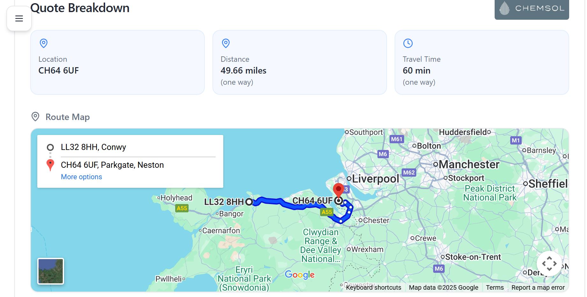This screenshot has height=297, width=587.
Task: Click the LL32 8HH origin circle marker
Action: coord(249,202)
